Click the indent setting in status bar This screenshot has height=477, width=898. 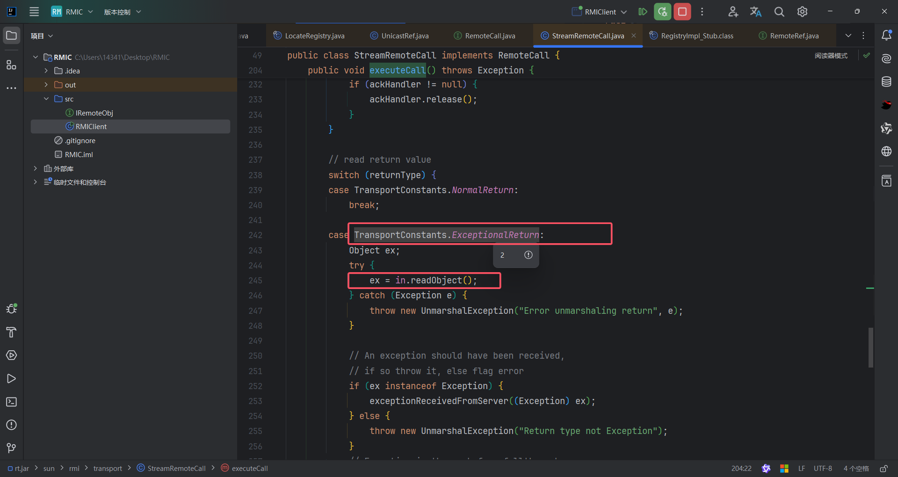(x=856, y=469)
